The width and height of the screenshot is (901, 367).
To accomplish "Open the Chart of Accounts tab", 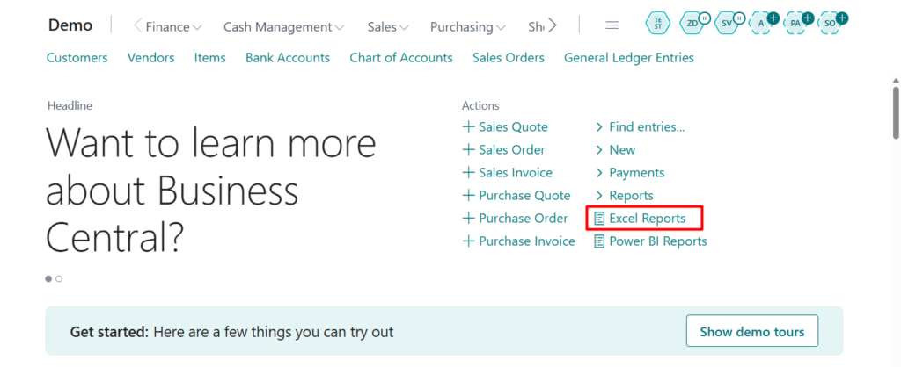I will (400, 58).
